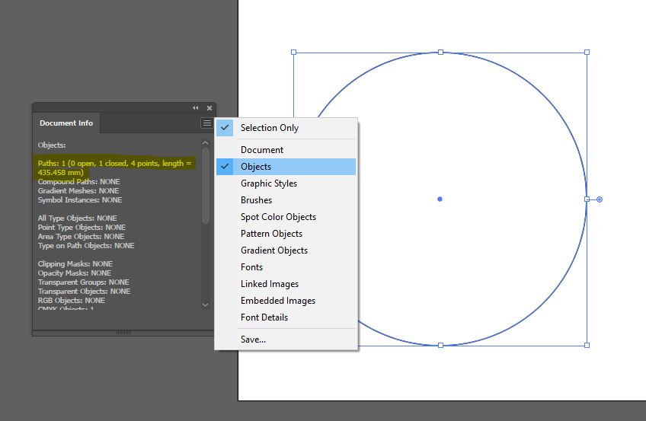
Task: Choose Document from the panel menu
Action: tap(262, 150)
